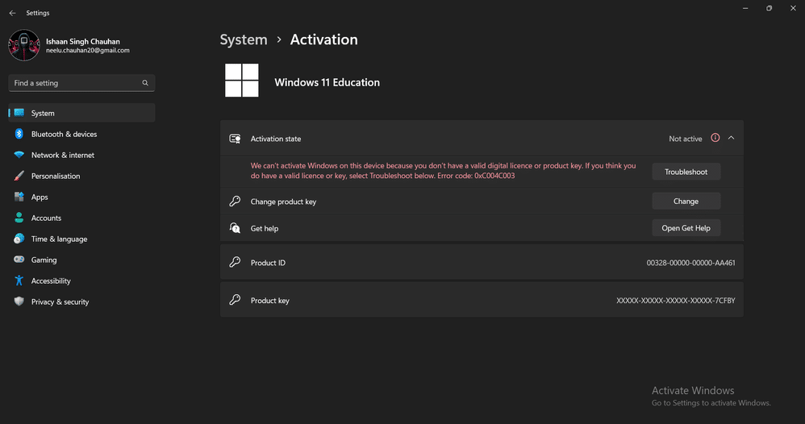Click the Troubleshoot button
This screenshot has width=805, height=424.
coord(686,172)
